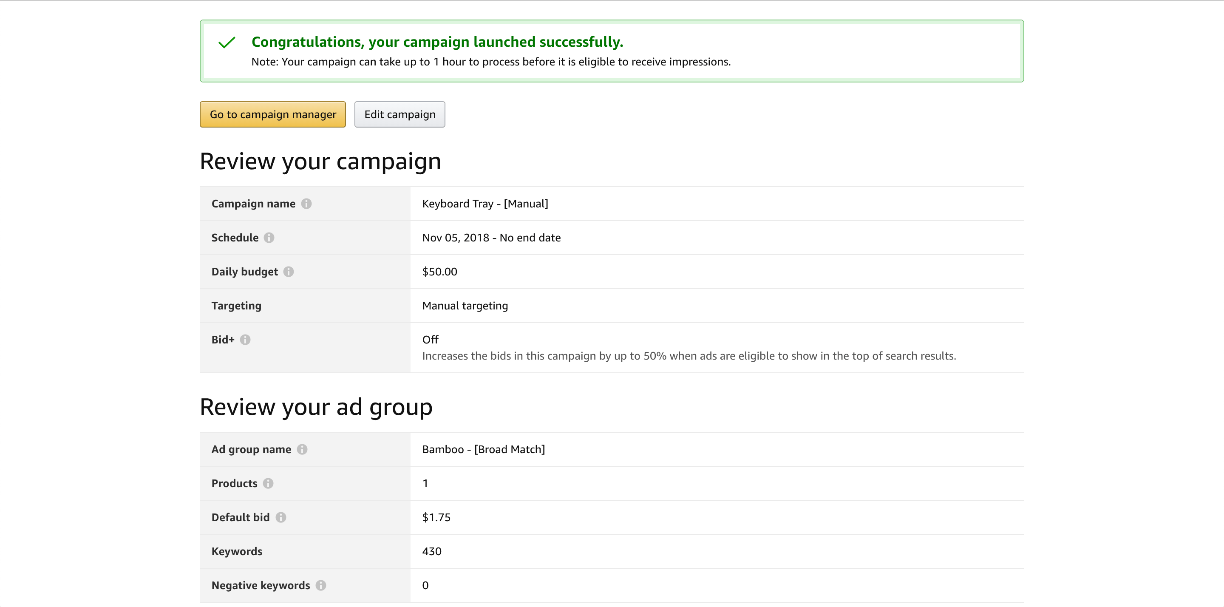Click the $50.00 daily budget value

click(439, 272)
